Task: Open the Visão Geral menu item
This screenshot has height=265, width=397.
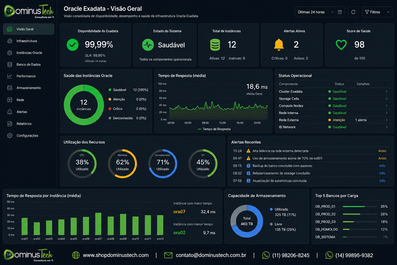Action: tap(28, 29)
